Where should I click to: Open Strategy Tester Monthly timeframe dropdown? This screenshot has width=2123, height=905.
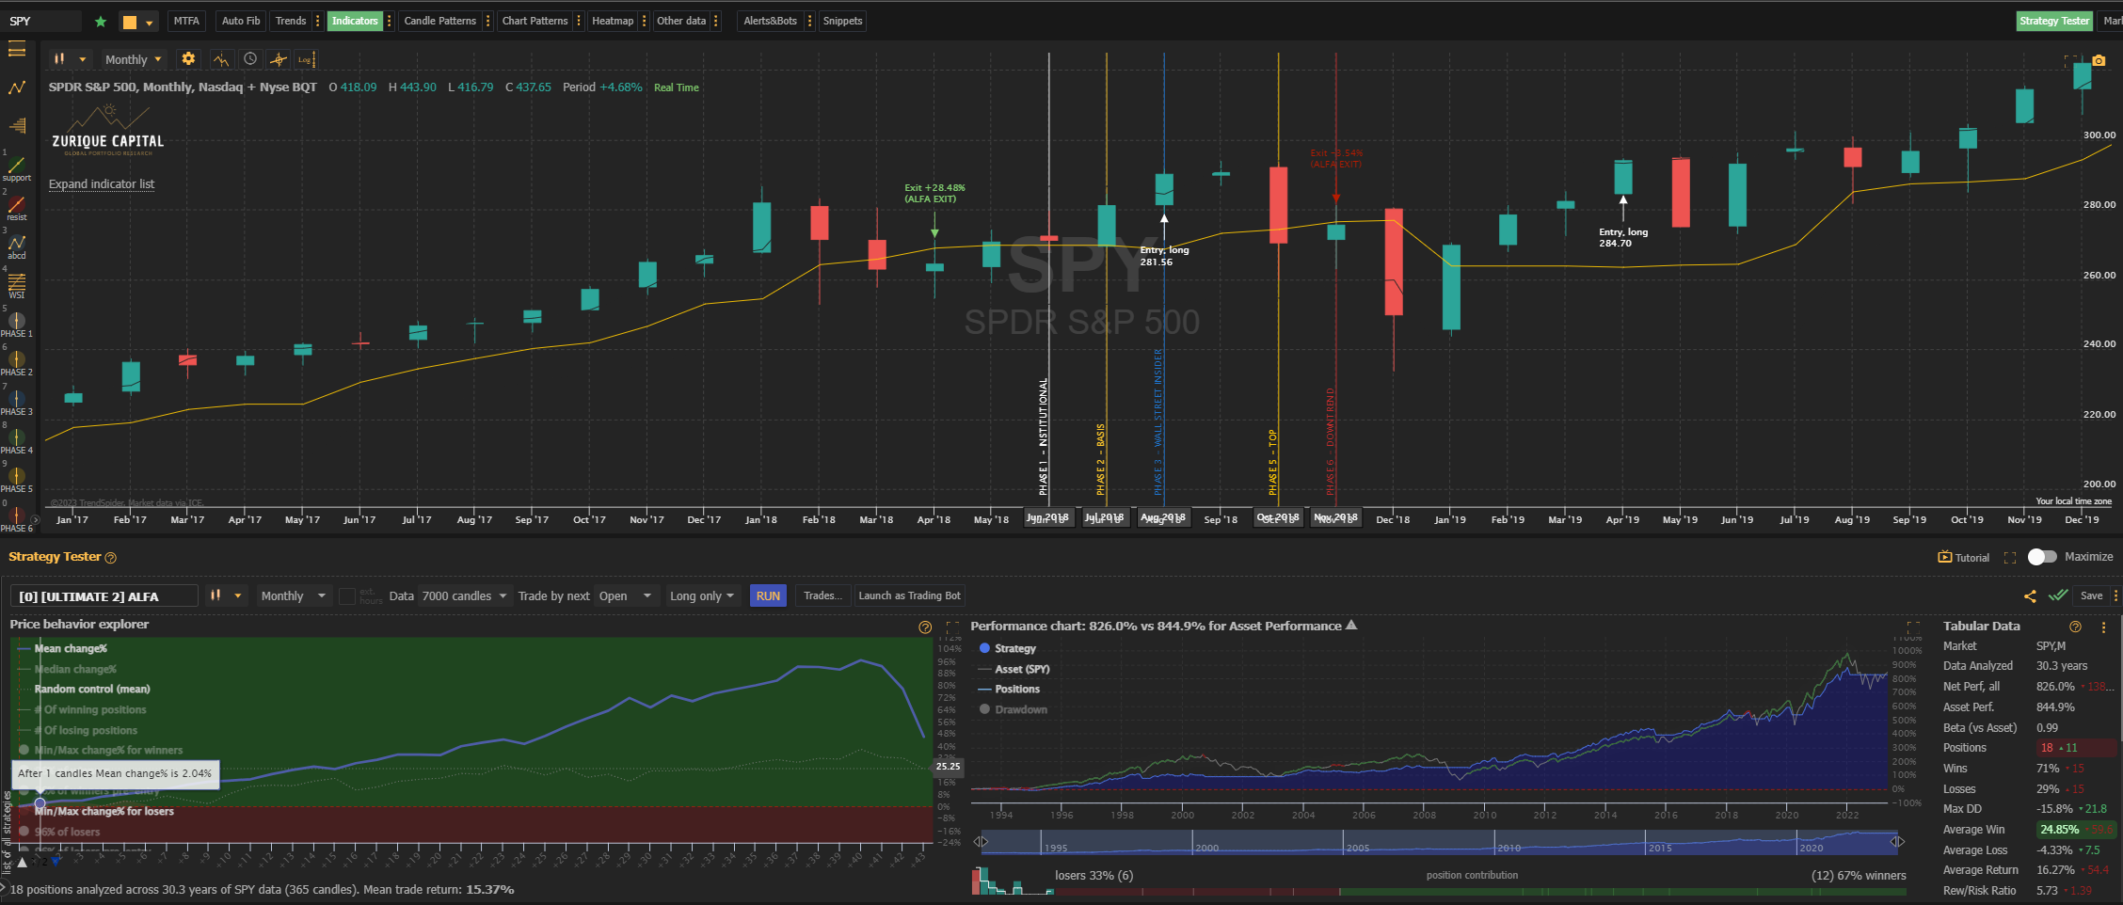tap(295, 595)
